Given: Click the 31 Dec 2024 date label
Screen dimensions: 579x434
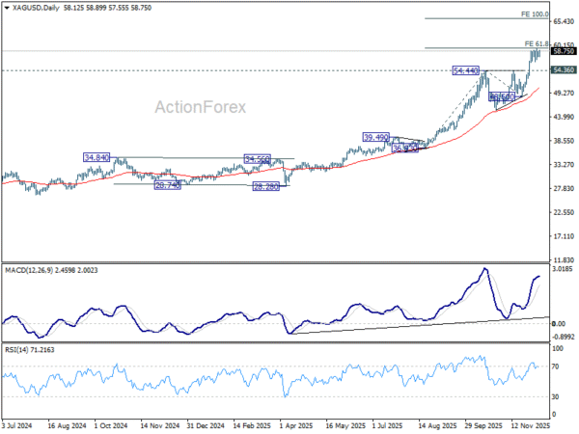Looking at the screenshot, I should point(207,425).
